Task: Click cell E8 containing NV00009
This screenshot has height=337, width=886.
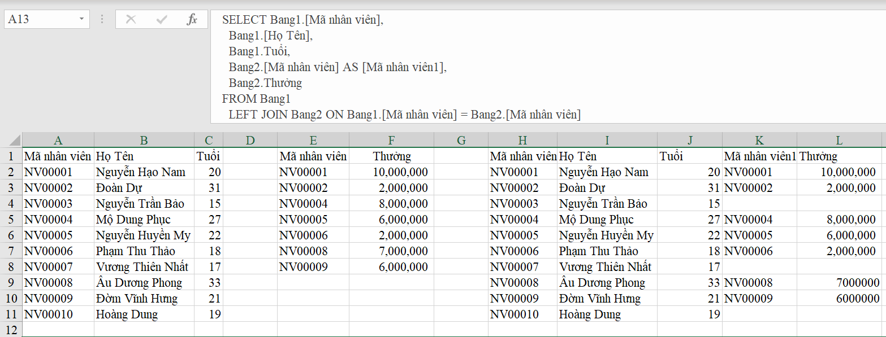Action: (x=313, y=267)
